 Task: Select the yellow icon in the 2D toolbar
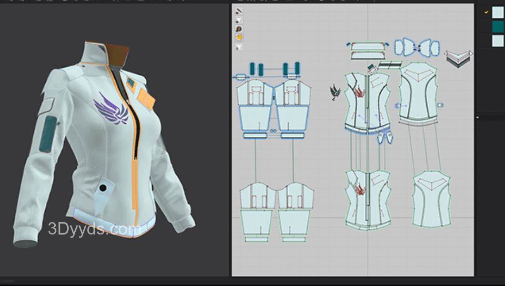click(239, 38)
